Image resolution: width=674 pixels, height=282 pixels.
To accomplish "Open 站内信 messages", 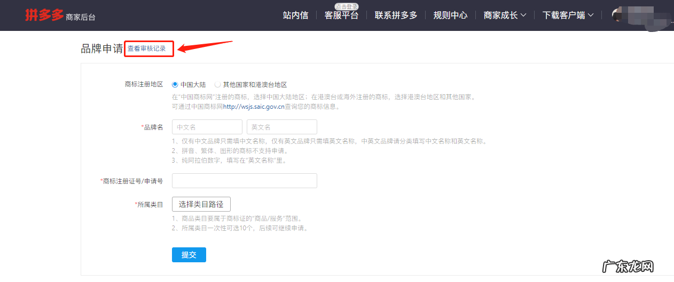I will (x=295, y=15).
